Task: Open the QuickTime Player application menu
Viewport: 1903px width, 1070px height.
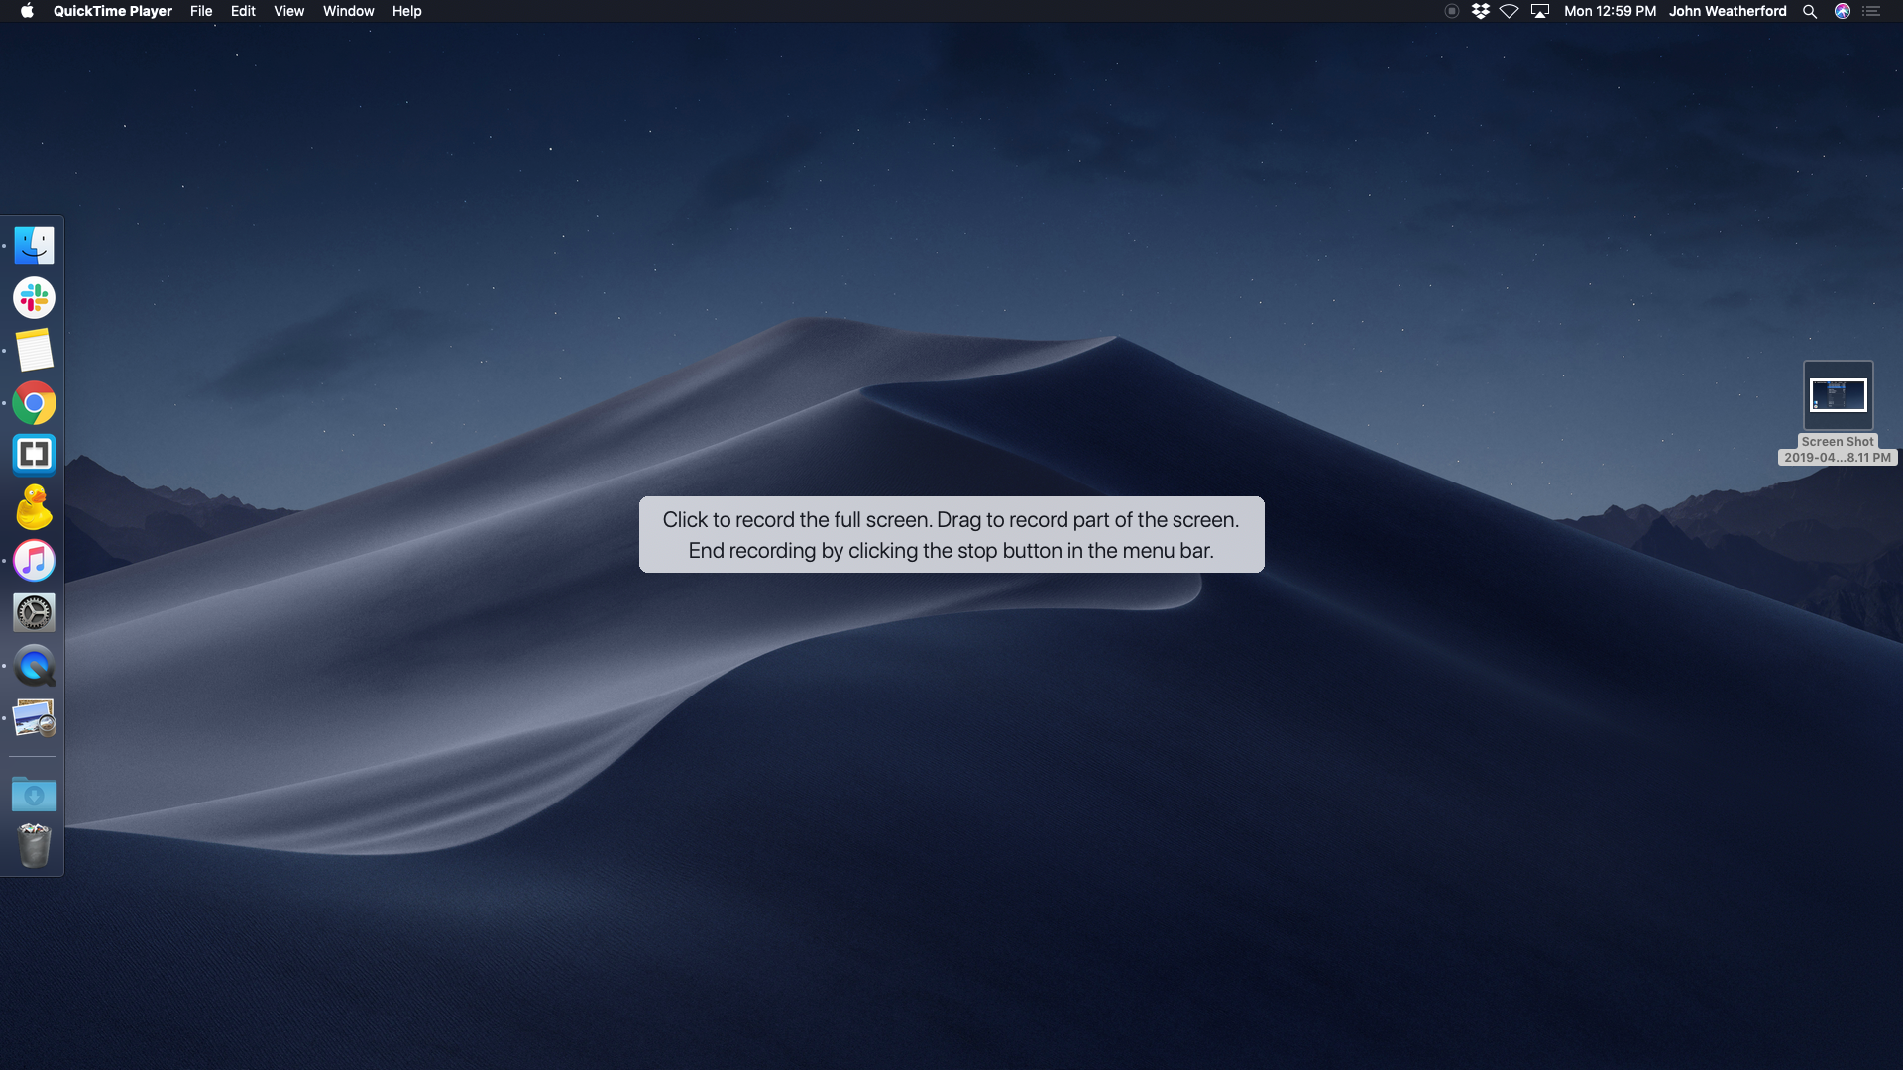Action: pos(112,11)
